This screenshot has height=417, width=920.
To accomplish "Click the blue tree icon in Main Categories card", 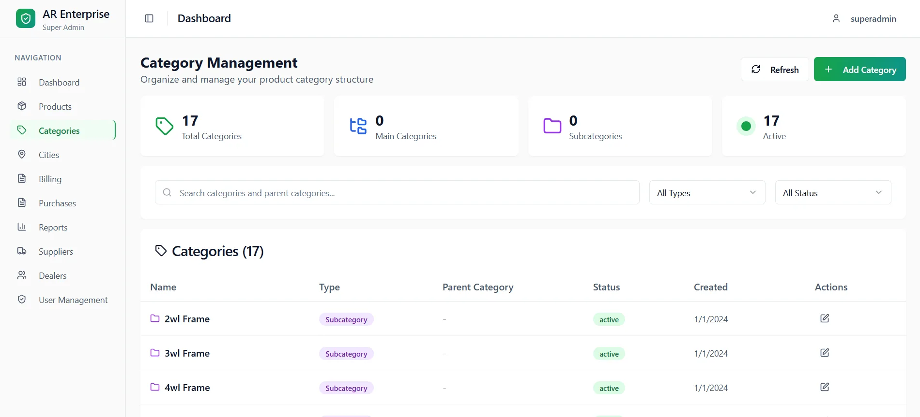I will click(358, 126).
